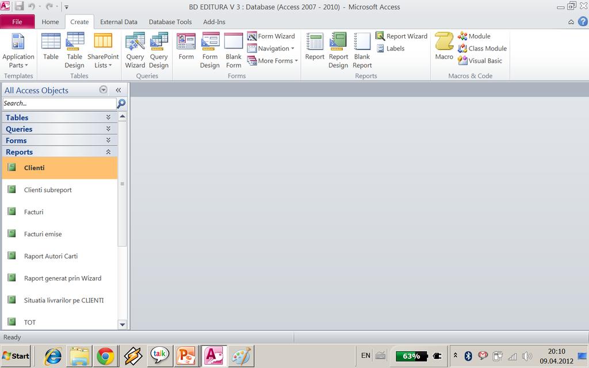Click the navigation pane Search box

point(59,103)
